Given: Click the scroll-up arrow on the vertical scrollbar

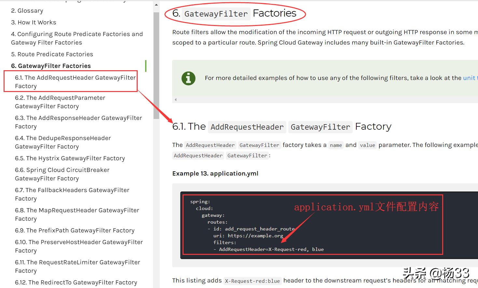Looking at the screenshot, I should coord(156,4).
